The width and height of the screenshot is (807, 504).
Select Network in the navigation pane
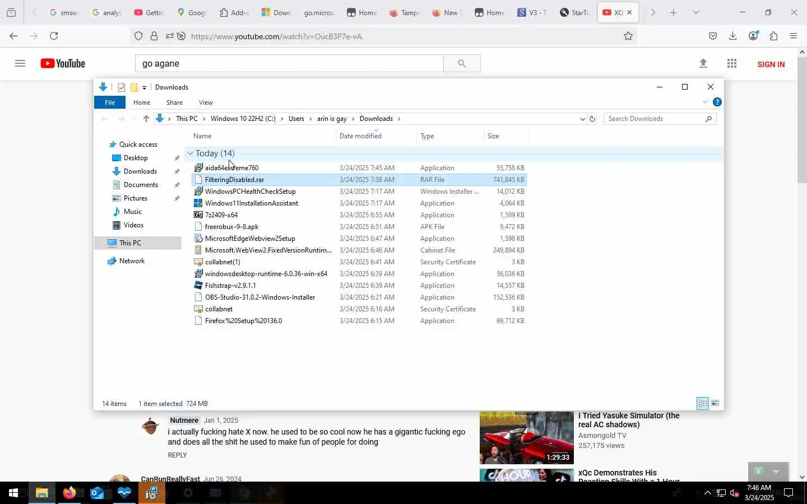click(x=132, y=261)
